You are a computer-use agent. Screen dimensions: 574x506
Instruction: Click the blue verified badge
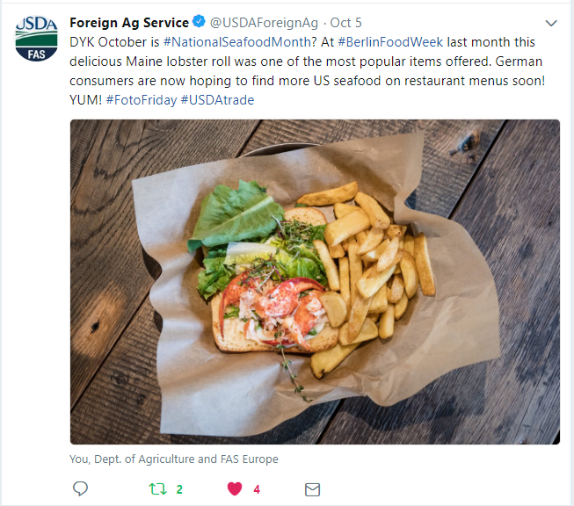point(199,22)
